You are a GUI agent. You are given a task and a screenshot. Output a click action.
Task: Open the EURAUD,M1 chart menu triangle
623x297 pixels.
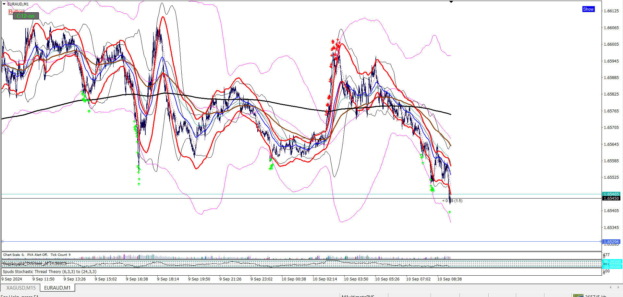point(4,4)
